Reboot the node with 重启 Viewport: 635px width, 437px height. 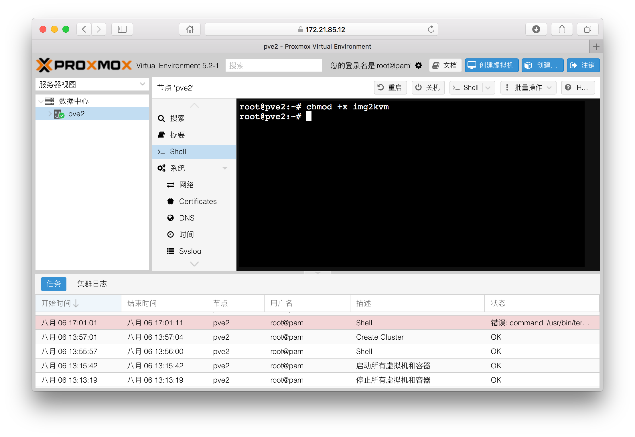pyautogui.click(x=390, y=88)
